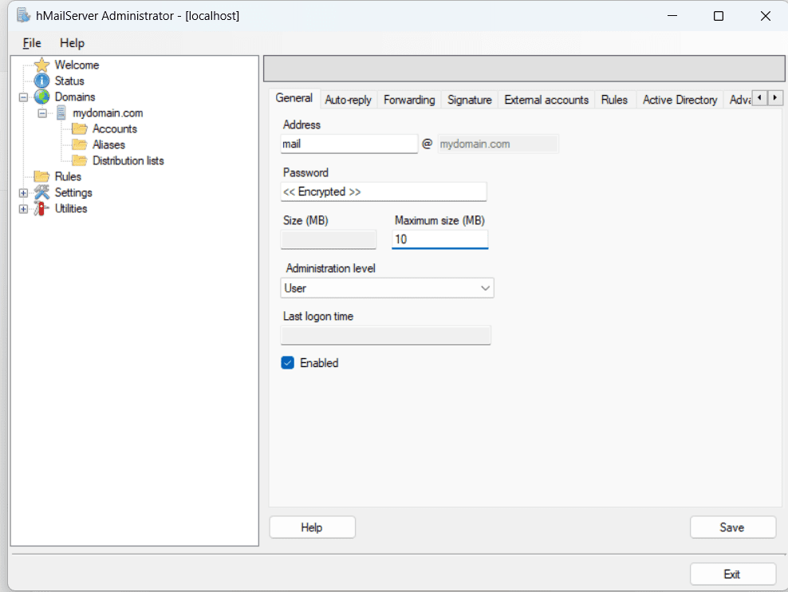Open the Administration level dropdown
Image resolution: width=788 pixels, height=592 pixels.
pyautogui.click(x=483, y=287)
